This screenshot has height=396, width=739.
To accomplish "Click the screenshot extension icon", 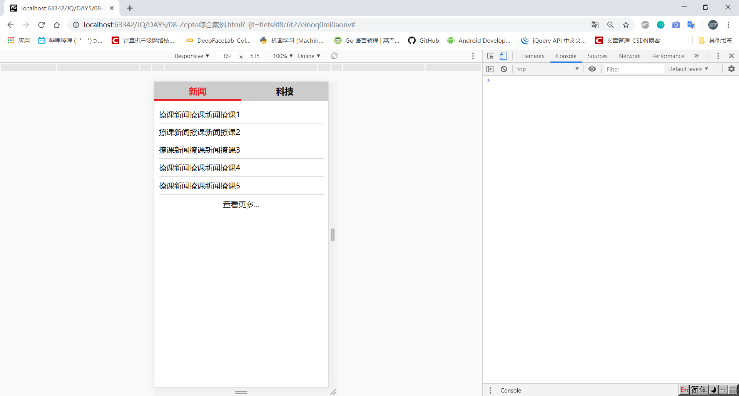I will coord(676,25).
